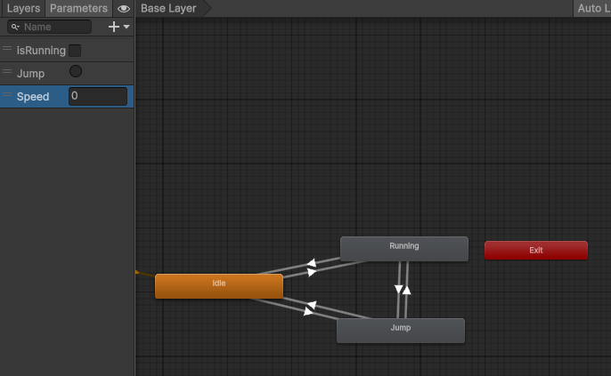611x376 pixels.
Task: Click the search magnifier icon
Action: pyautogui.click(x=15, y=27)
